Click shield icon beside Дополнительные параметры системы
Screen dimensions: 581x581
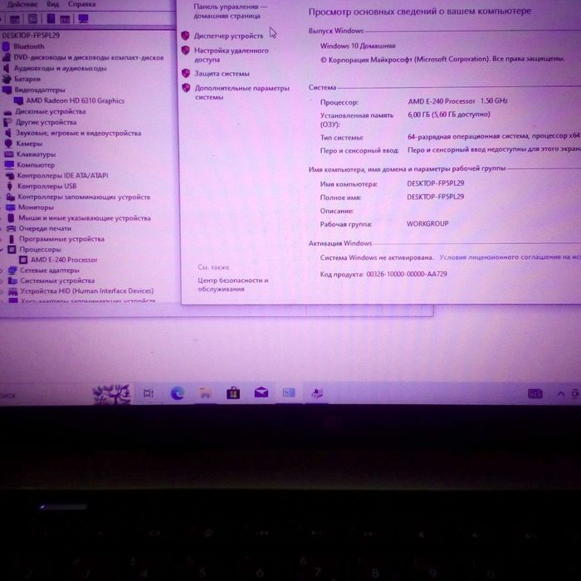tap(187, 88)
